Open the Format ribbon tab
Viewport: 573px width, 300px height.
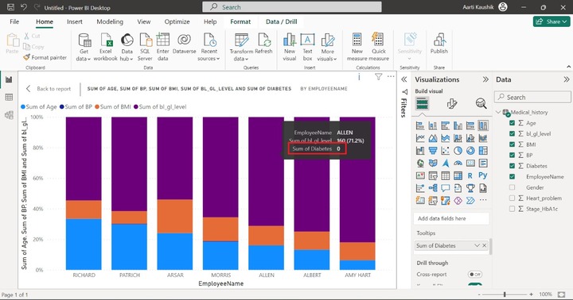click(x=240, y=21)
